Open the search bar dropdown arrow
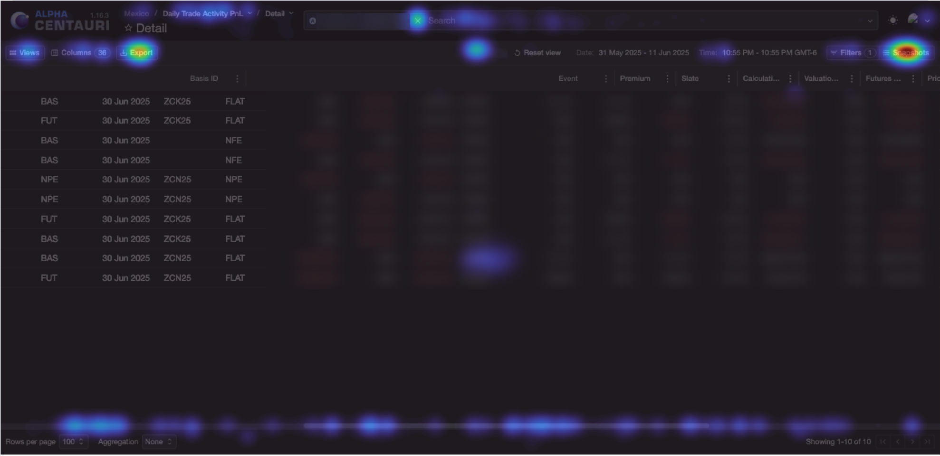Image resolution: width=940 pixels, height=456 pixels. click(870, 21)
